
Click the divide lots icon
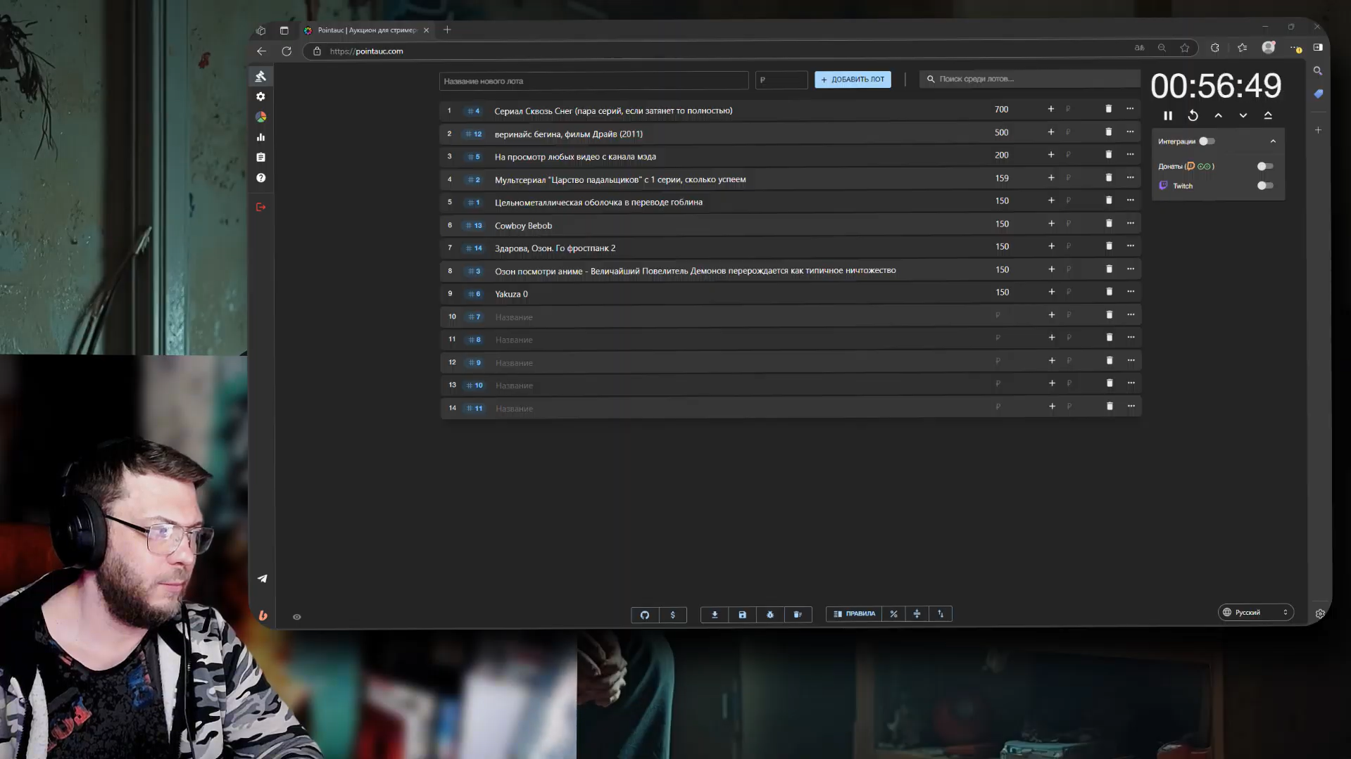(x=917, y=614)
